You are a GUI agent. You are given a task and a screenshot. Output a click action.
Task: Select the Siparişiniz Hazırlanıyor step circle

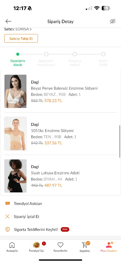pos(46,54)
